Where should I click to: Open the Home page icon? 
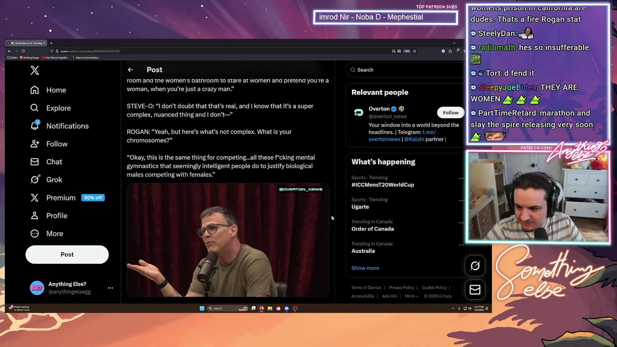pos(35,90)
